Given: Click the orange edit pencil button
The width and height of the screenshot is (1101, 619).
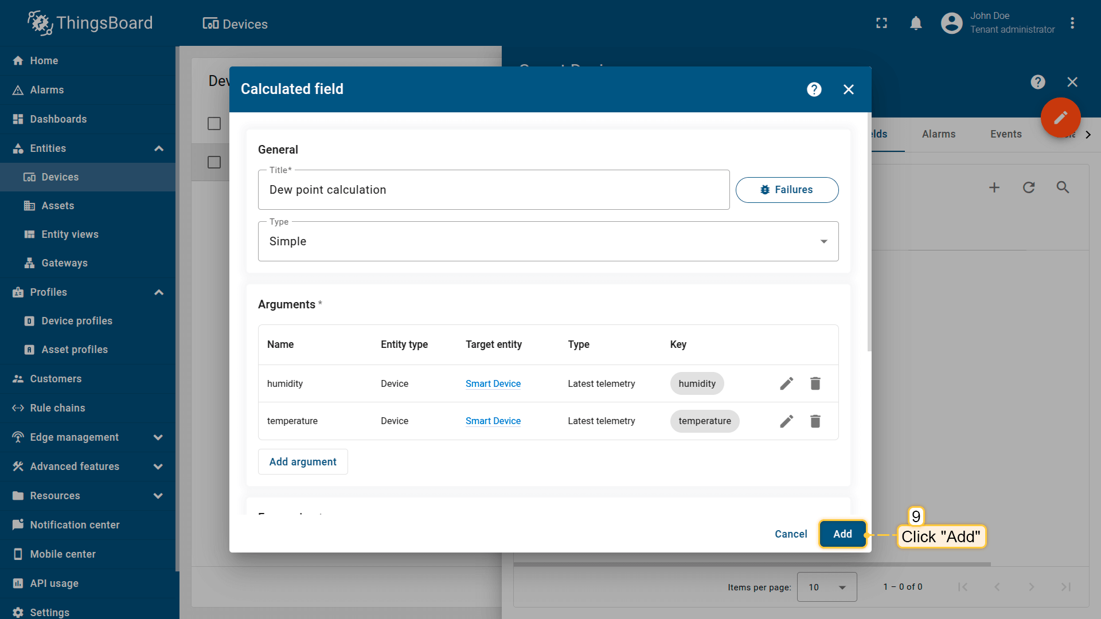Looking at the screenshot, I should click(x=1060, y=117).
